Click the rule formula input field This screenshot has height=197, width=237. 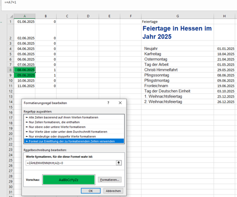71,163
